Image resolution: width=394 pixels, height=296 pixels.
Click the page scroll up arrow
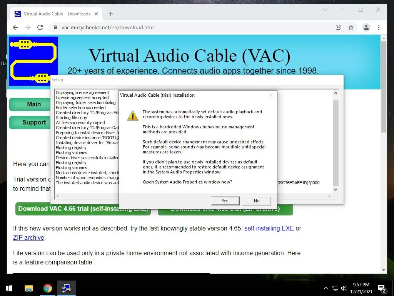coord(384,38)
